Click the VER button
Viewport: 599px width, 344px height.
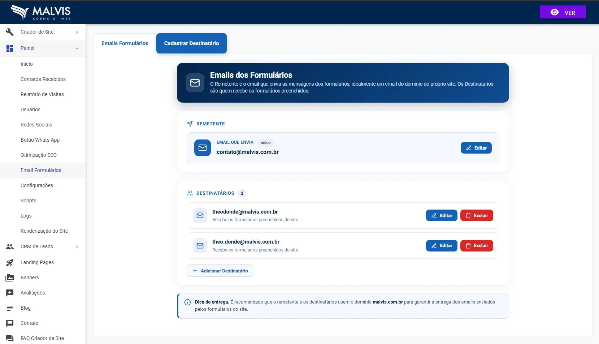pyautogui.click(x=563, y=12)
